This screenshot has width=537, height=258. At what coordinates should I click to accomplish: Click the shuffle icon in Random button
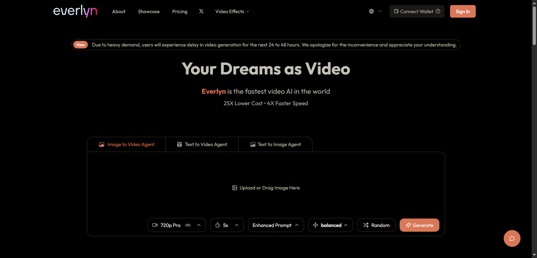366,225
